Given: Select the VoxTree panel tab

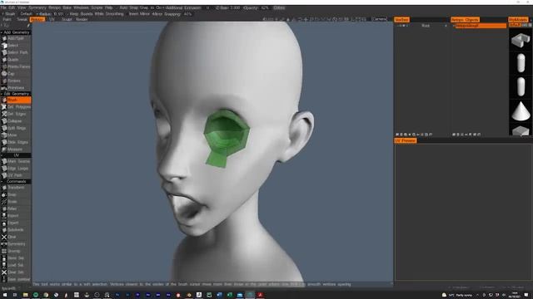Looking at the screenshot, I should (x=401, y=20).
